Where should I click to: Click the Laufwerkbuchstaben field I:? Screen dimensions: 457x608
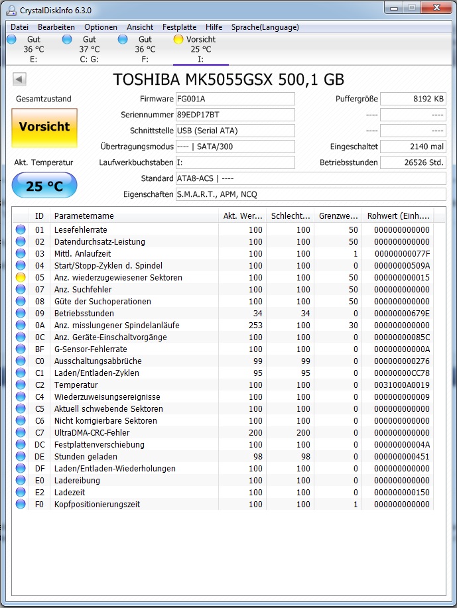click(x=235, y=162)
